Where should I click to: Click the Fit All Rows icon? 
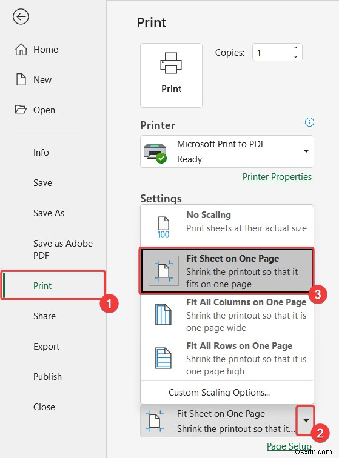(x=163, y=358)
